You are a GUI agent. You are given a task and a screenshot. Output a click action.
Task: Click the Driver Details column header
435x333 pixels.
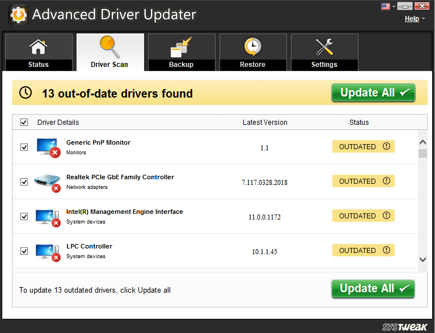pos(58,123)
